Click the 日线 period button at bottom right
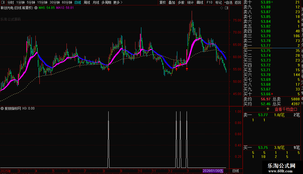 [235, 171]
